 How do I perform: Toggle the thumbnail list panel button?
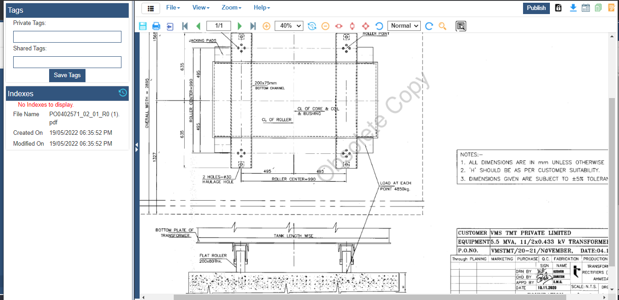(x=151, y=8)
